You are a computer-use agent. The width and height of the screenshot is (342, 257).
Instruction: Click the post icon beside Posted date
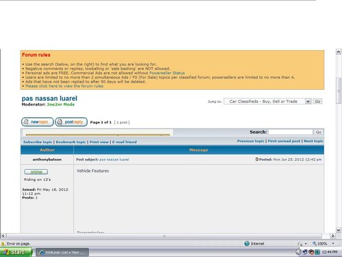coord(257,159)
